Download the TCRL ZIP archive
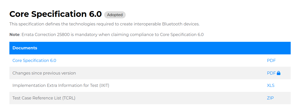Viewport: 294px width, 106px height. [270, 98]
